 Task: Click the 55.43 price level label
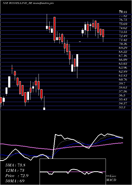pyautogui.click(x=123, y=99)
